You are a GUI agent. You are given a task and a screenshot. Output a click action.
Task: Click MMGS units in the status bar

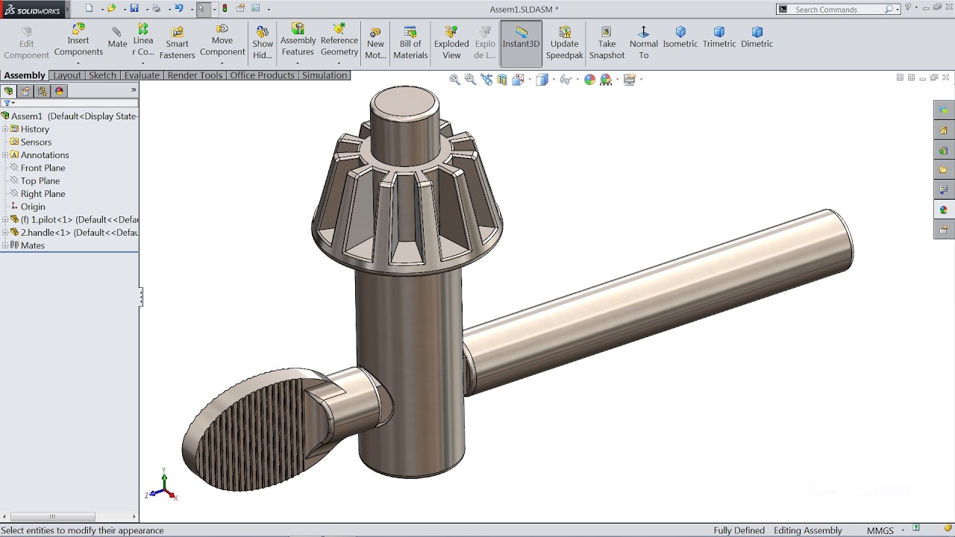pos(880,530)
